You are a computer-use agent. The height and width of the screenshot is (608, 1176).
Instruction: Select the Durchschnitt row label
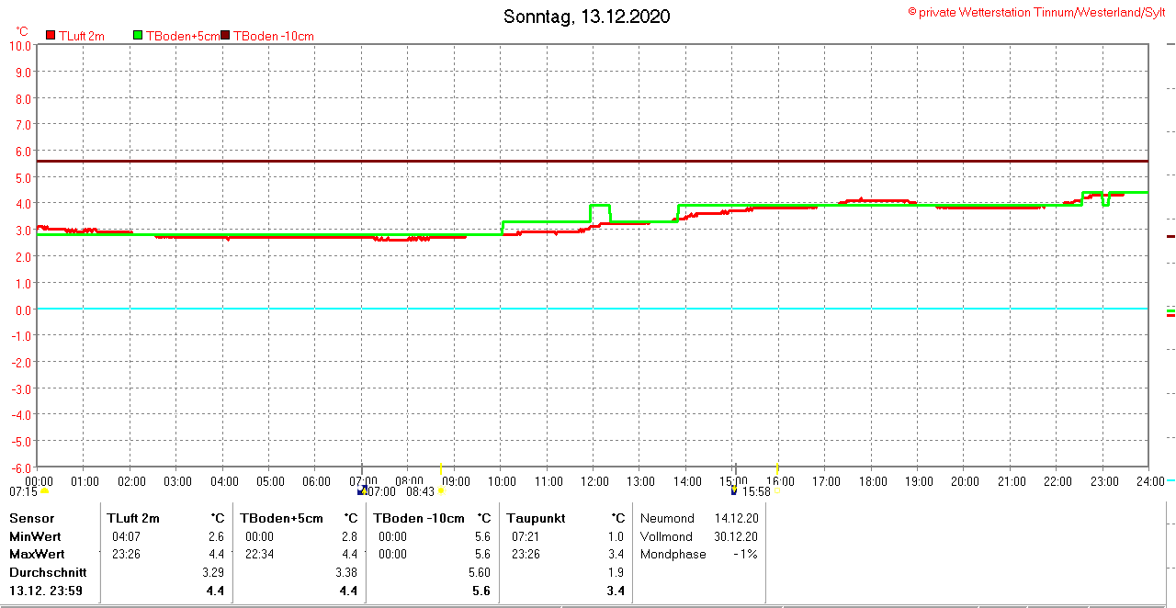pos(48,572)
